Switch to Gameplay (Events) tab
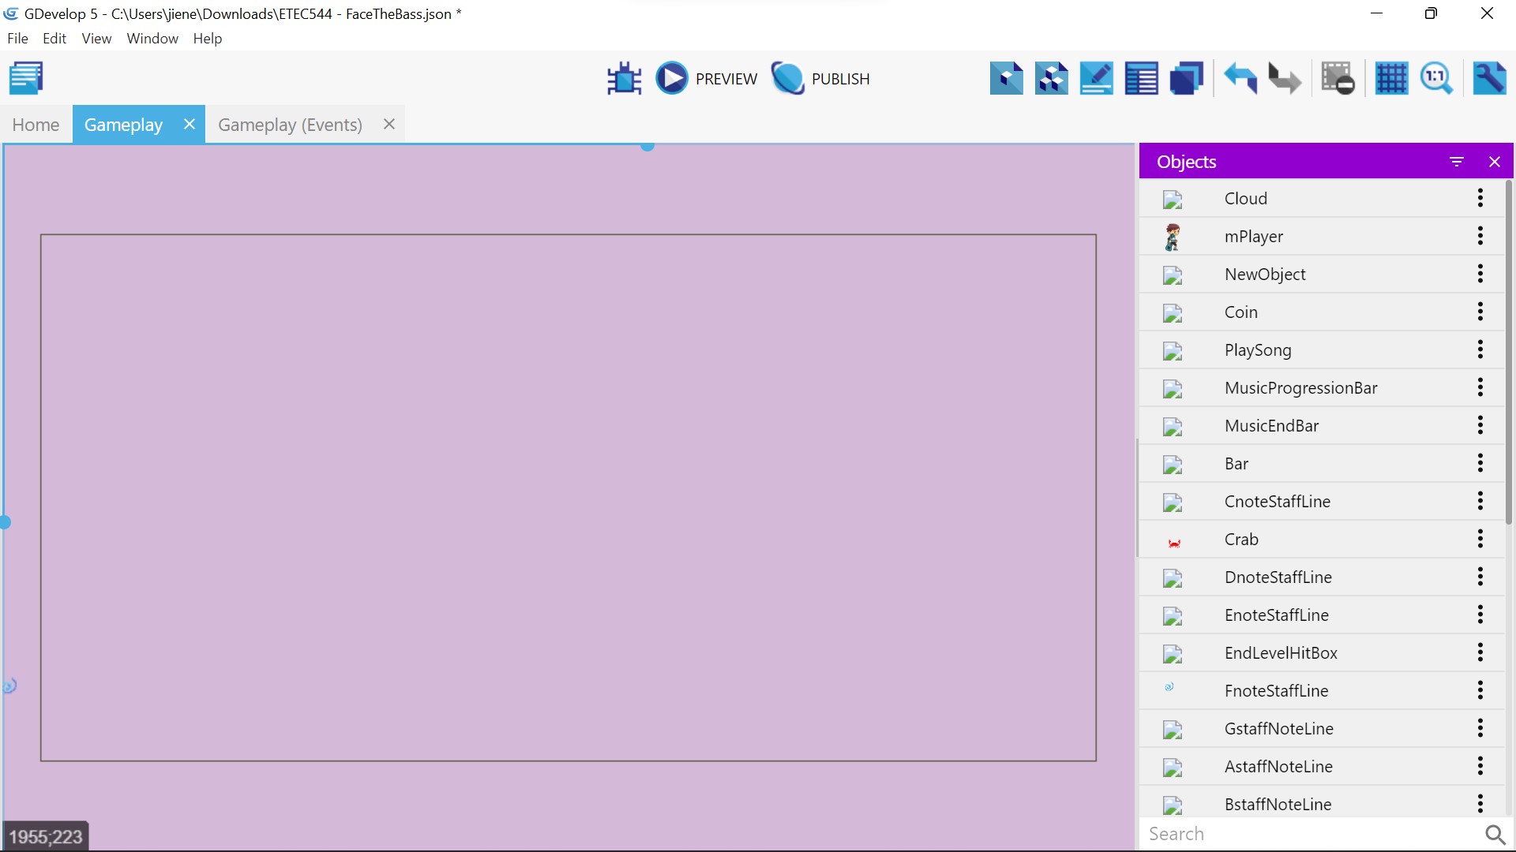Screen dimensions: 1516x852 tap(290, 125)
